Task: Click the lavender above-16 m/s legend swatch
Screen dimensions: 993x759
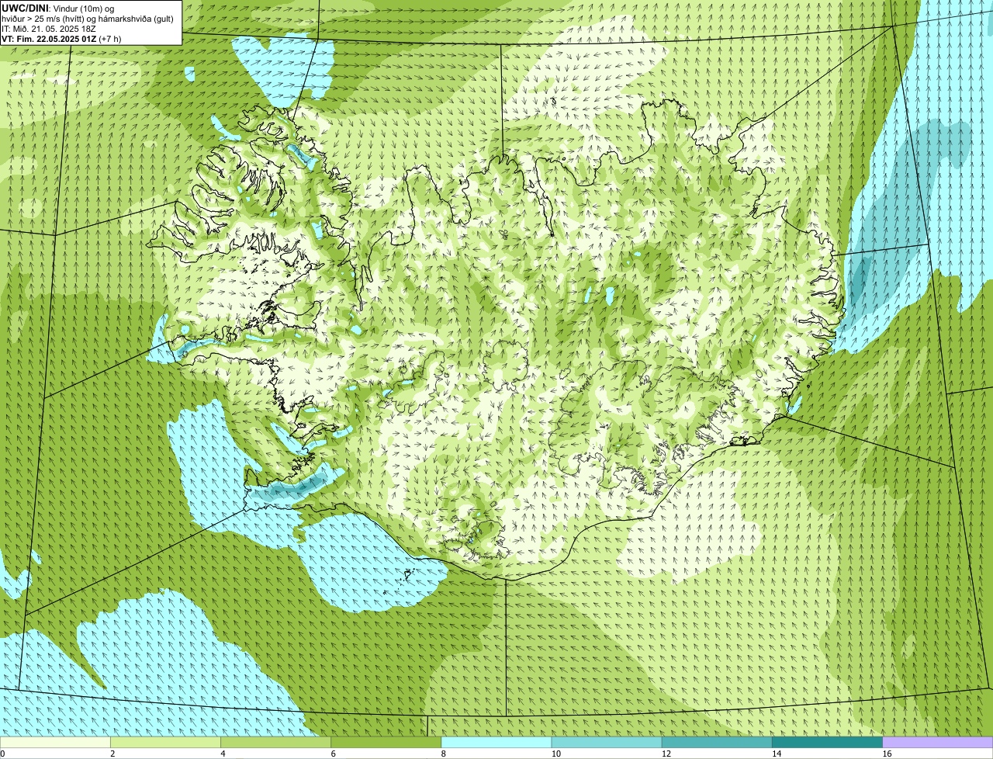Action: pos(938,742)
